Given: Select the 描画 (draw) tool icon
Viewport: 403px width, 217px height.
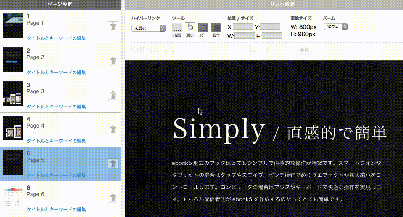Looking at the screenshot, I should point(177,27).
